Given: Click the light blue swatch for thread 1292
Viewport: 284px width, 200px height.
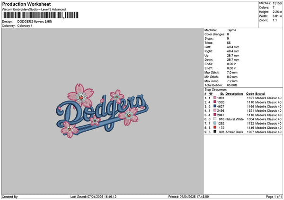Looking at the screenshot, I should point(215,123).
